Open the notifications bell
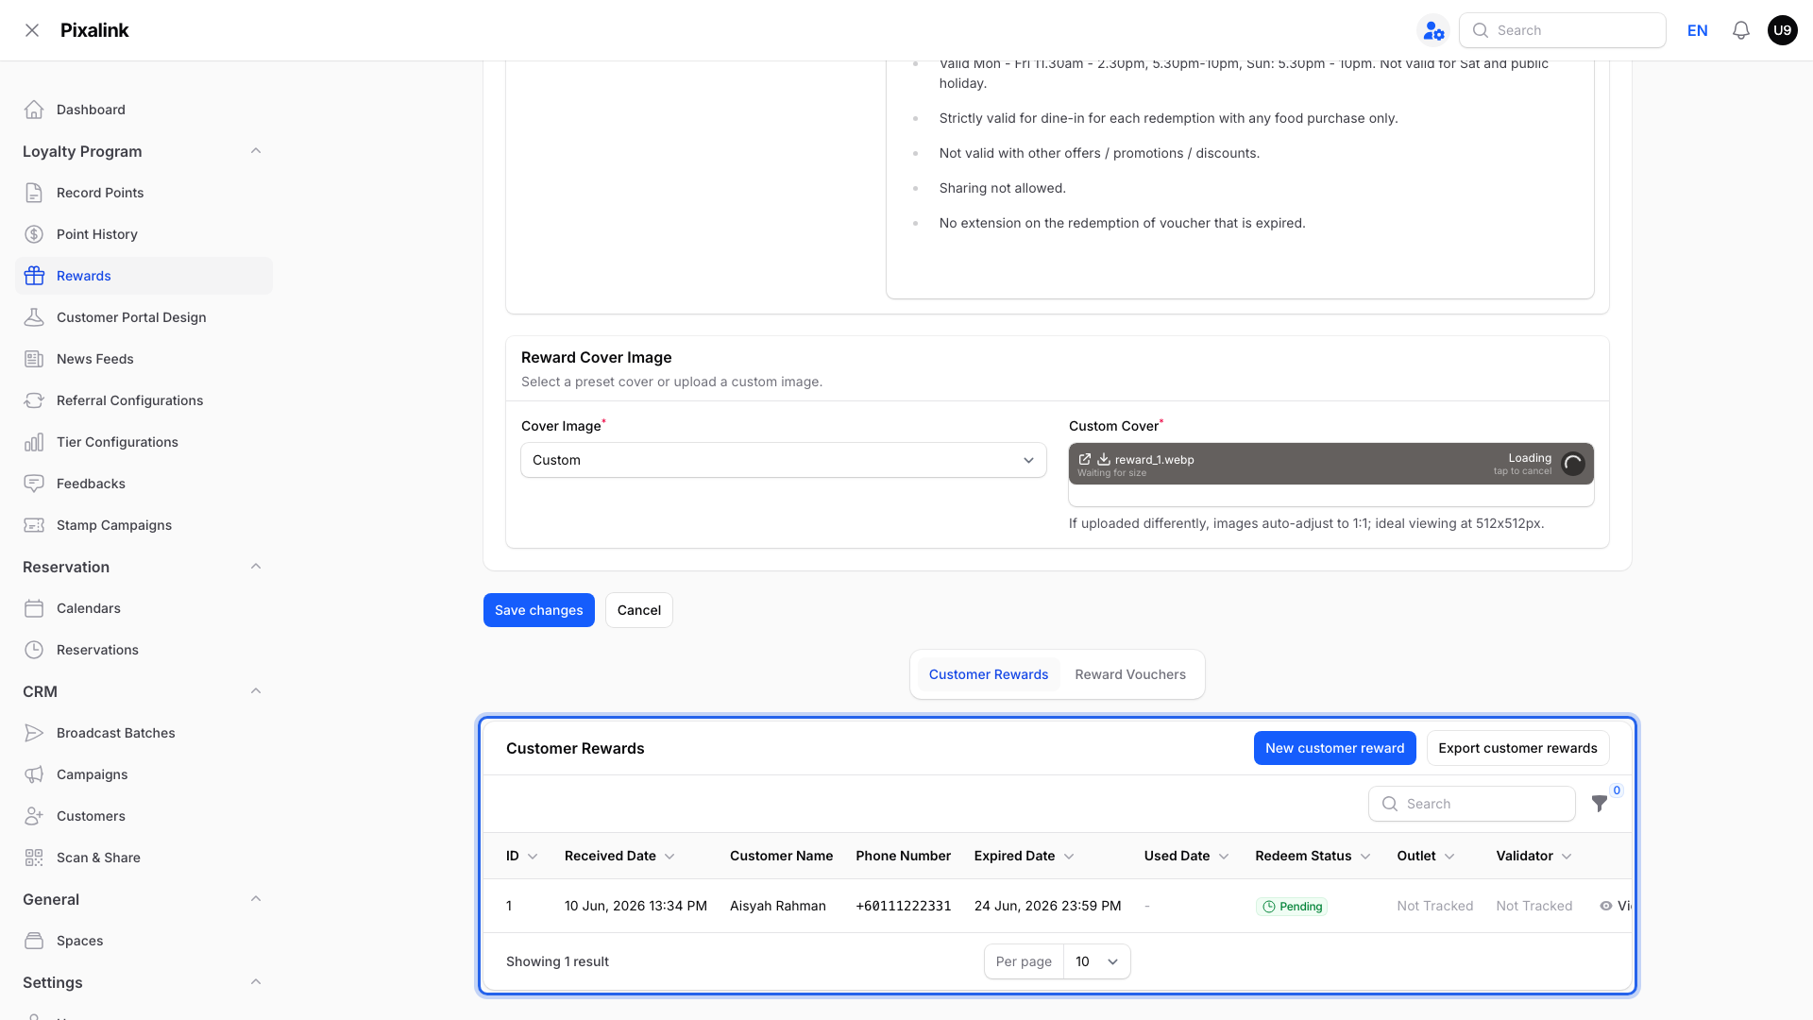 point(1741,30)
